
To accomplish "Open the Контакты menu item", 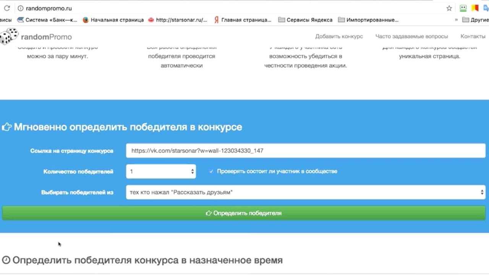I will [x=473, y=36].
